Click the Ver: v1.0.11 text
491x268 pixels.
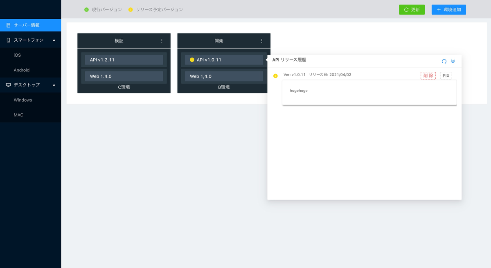coord(295,75)
